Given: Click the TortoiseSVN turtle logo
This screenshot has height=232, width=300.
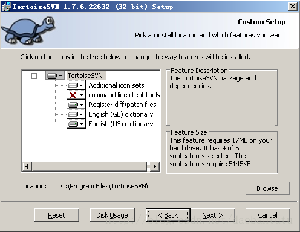Looking at the screenshot, I should (28, 30).
